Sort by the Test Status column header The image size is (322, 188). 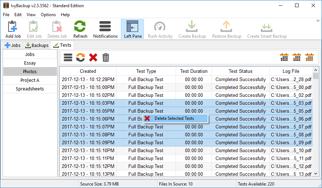coord(240,71)
